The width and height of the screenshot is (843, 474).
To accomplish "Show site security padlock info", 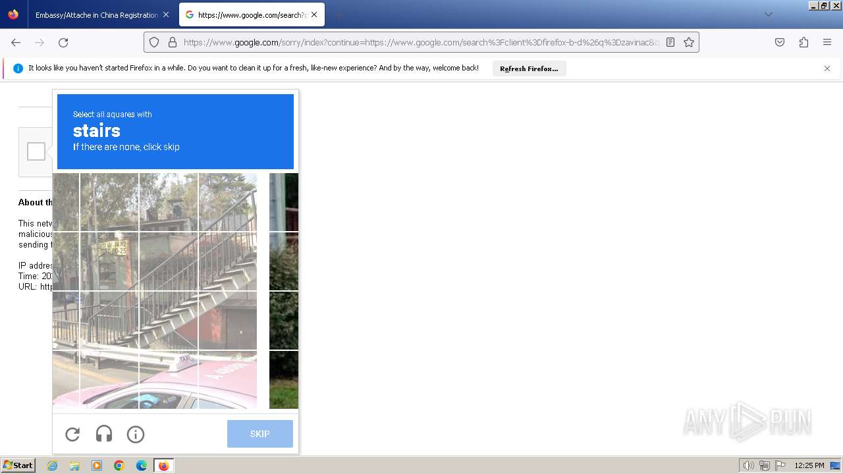I will tap(173, 42).
